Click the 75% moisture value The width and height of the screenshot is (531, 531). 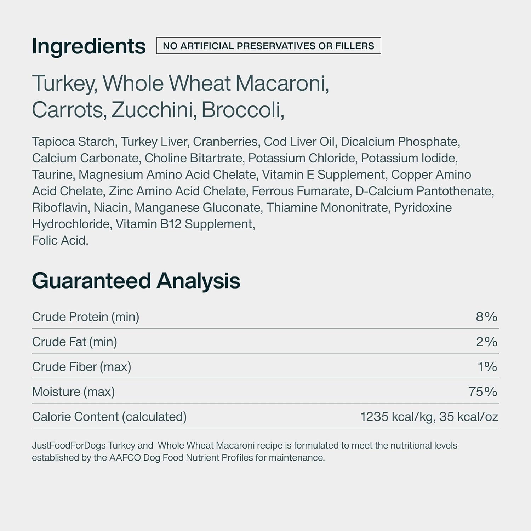483,392
